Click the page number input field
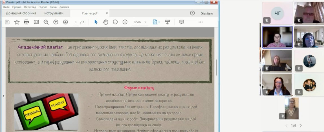Screen dimensions: 324x132 (76, 22)
